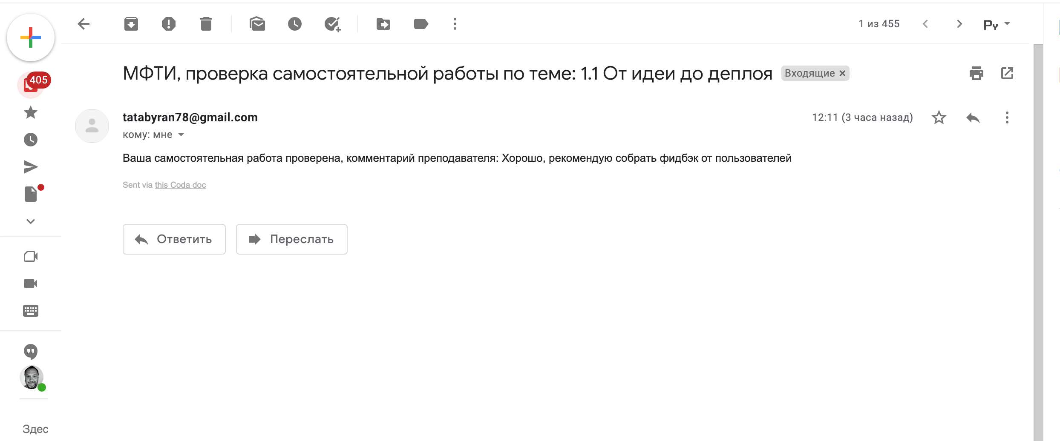This screenshot has height=441, width=1060.
Task: Open the message in a new window
Action: (x=1007, y=73)
